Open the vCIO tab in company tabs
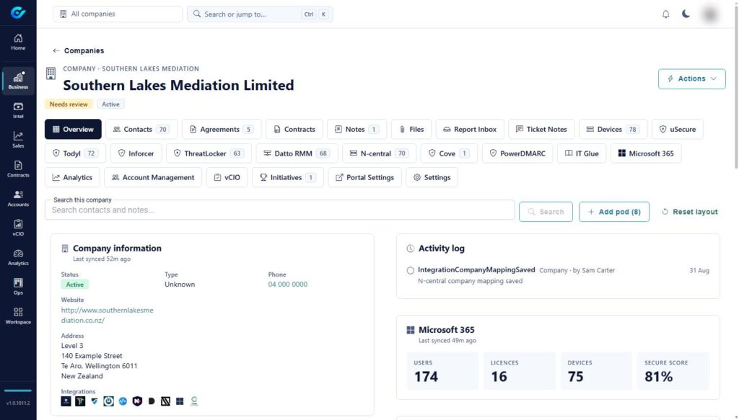Screen dimensions: 739x420 (x=227, y=177)
